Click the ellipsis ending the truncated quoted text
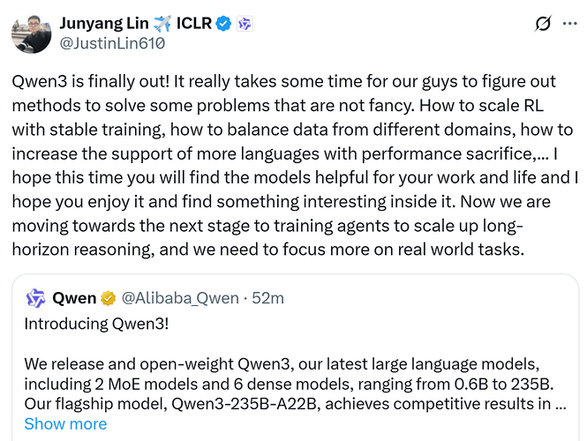This screenshot has width=587, height=441. click(560, 404)
